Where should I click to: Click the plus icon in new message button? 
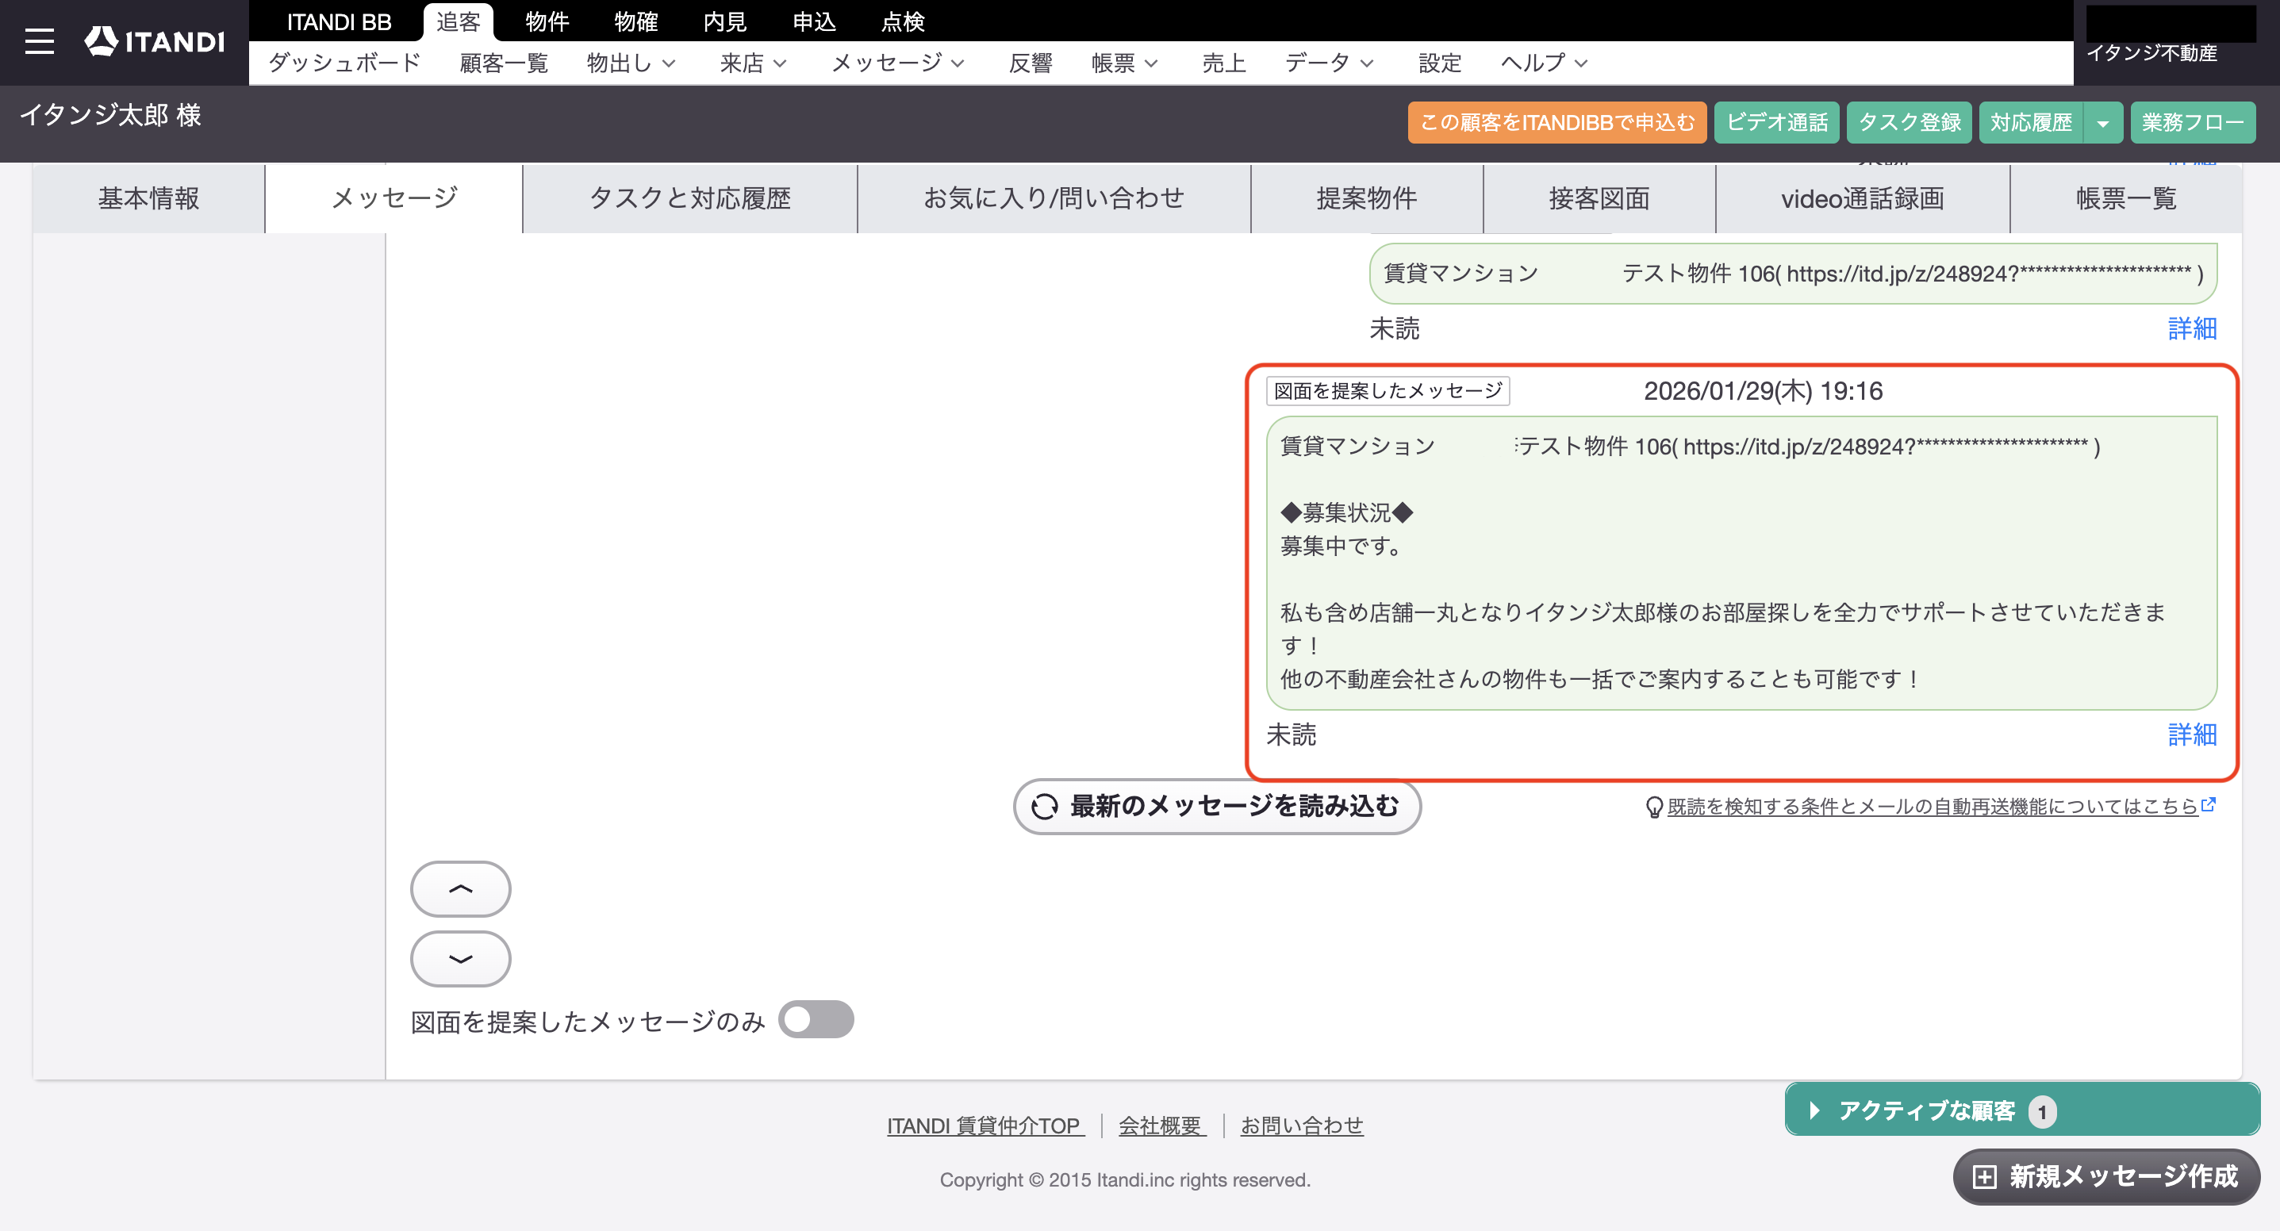1984,1176
